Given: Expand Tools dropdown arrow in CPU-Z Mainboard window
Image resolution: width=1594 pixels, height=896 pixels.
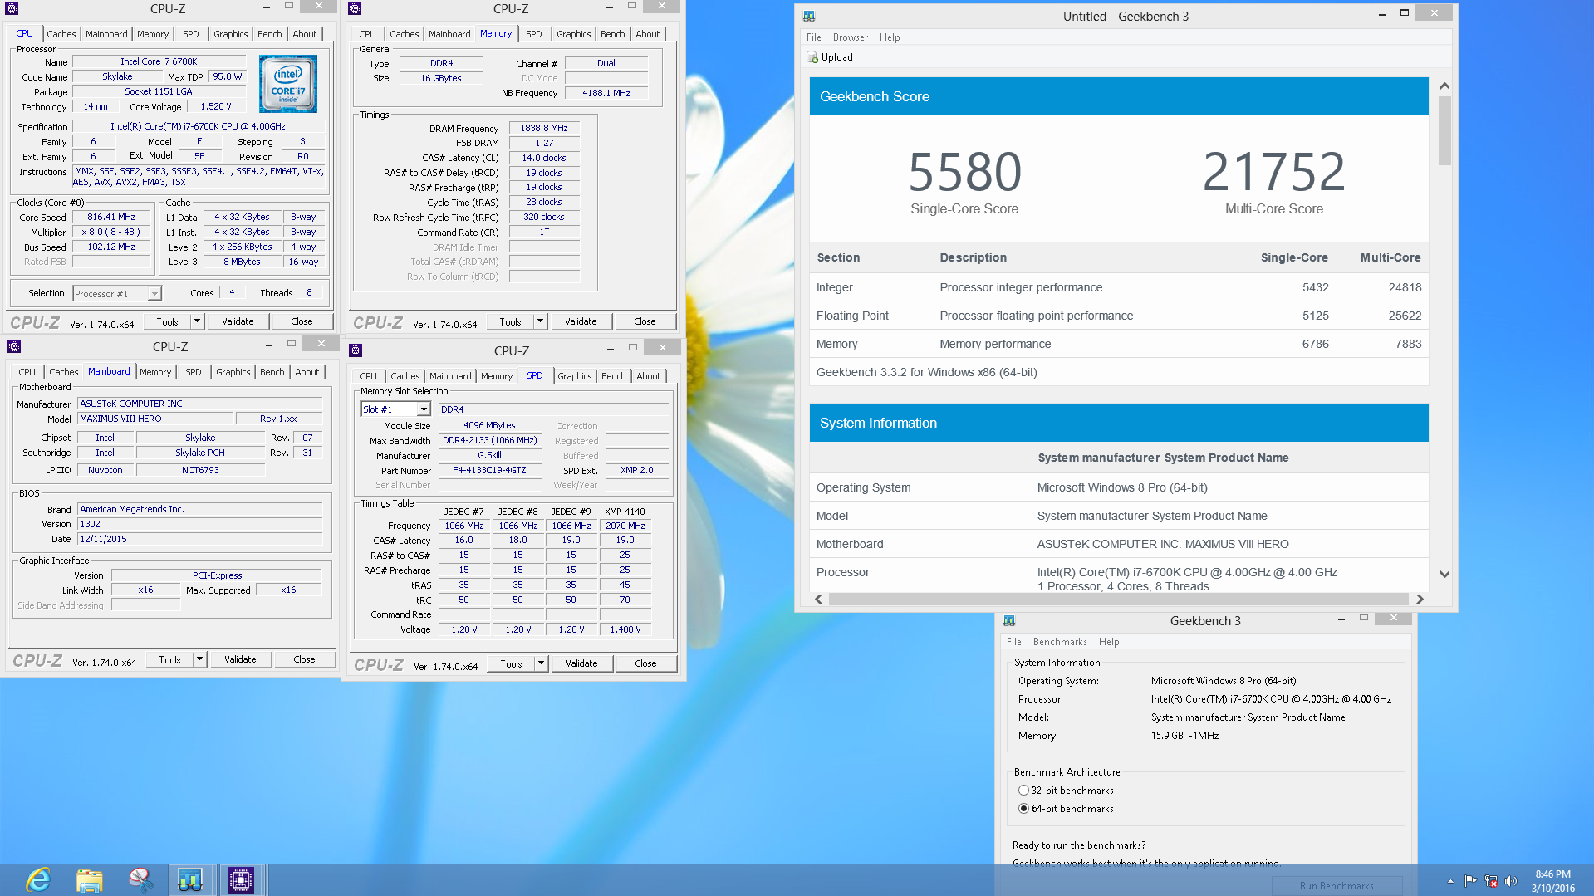Looking at the screenshot, I should [199, 659].
